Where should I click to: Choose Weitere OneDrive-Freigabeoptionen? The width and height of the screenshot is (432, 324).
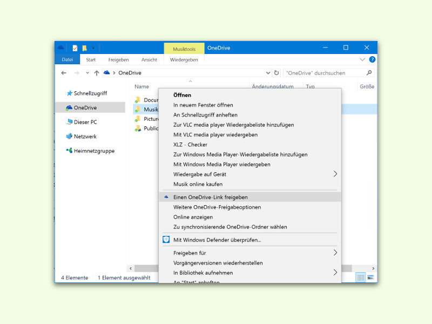click(x=250, y=207)
